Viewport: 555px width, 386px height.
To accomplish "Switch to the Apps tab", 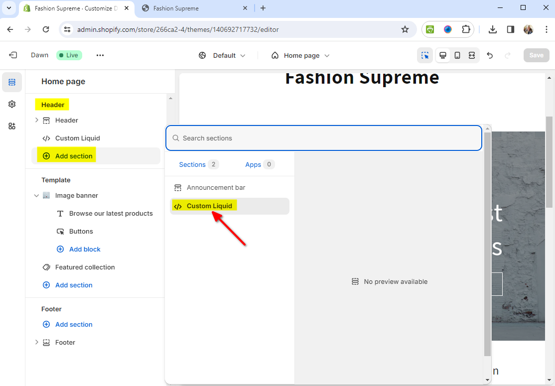I will [x=253, y=164].
